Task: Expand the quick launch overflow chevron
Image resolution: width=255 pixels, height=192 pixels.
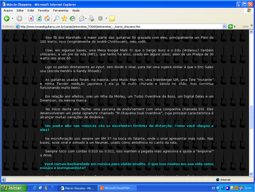Action: (52, 187)
